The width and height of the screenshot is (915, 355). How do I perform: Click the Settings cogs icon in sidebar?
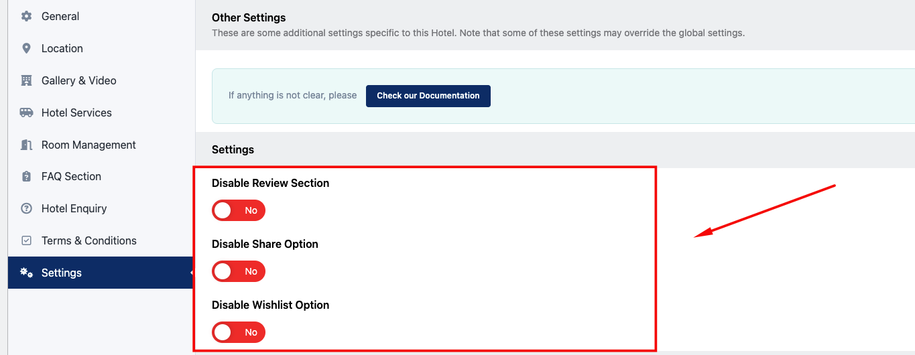pos(26,273)
